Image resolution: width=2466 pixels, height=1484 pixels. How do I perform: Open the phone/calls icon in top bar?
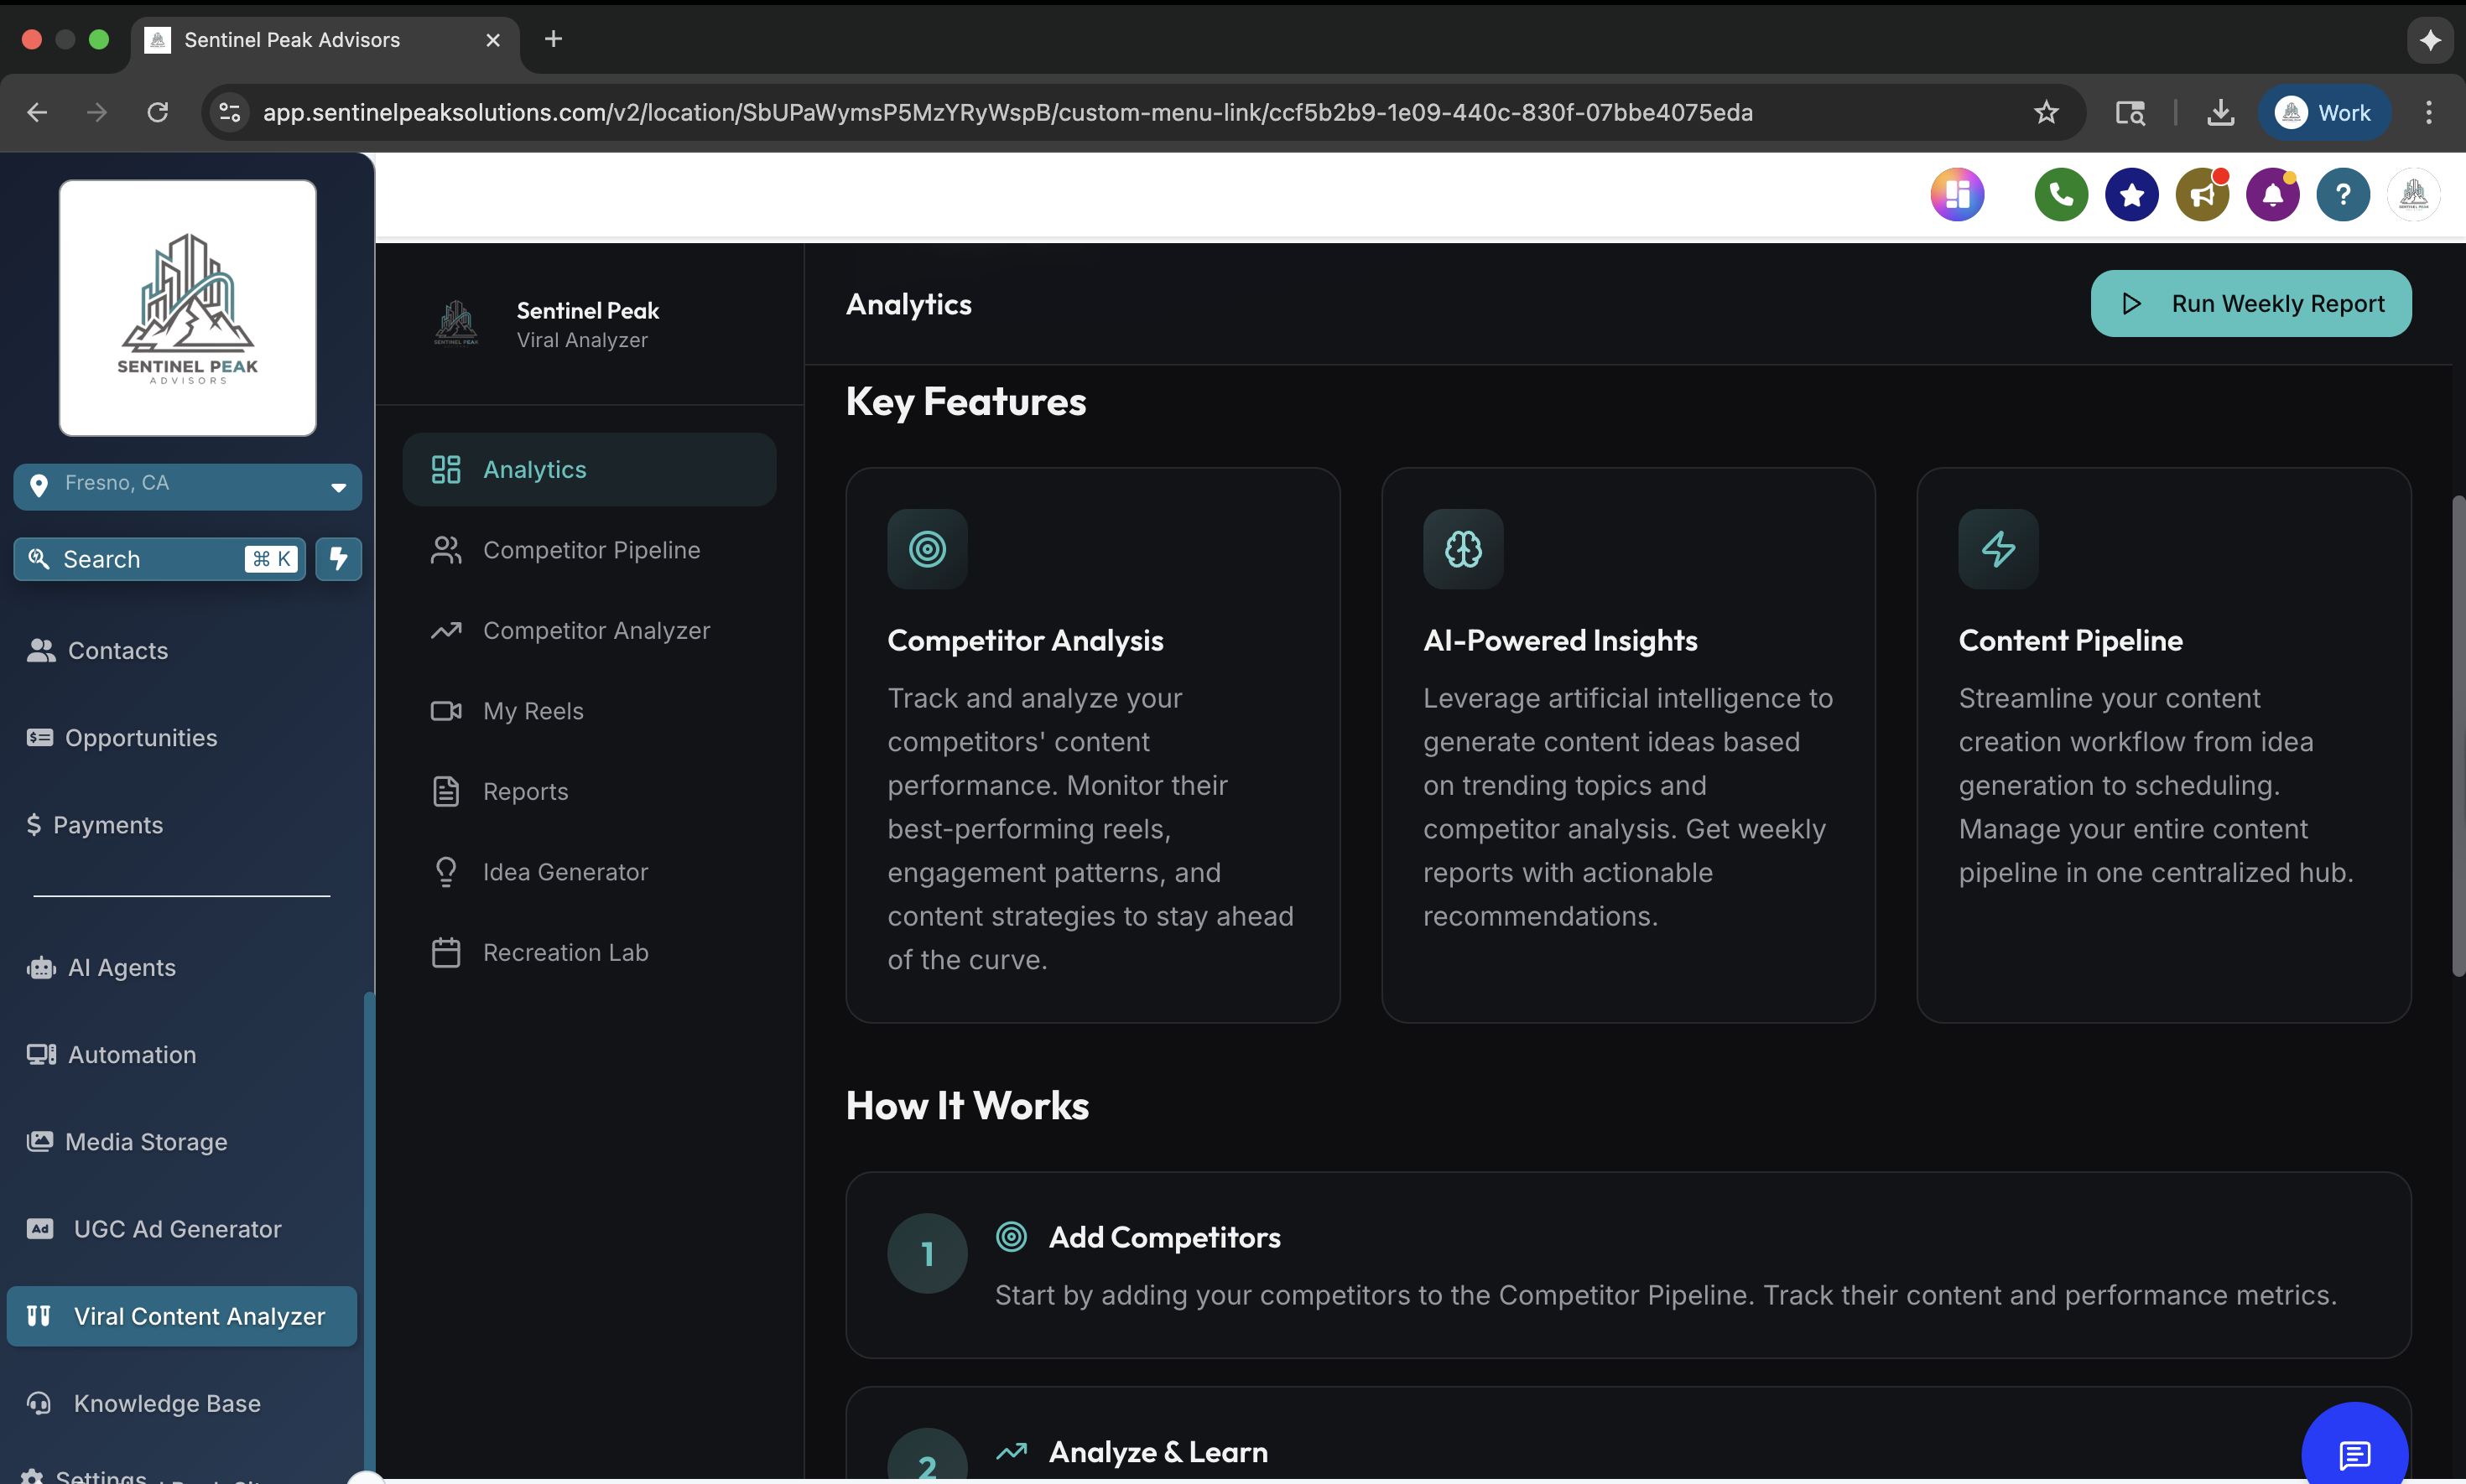2060,194
